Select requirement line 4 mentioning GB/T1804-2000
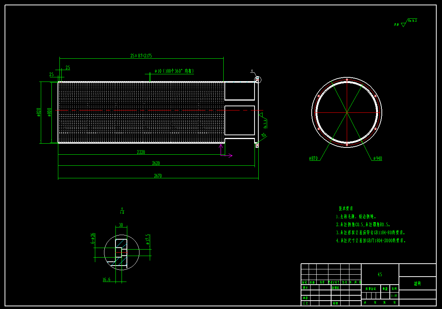This screenshot has height=309, width=442. [x=371, y=240]
